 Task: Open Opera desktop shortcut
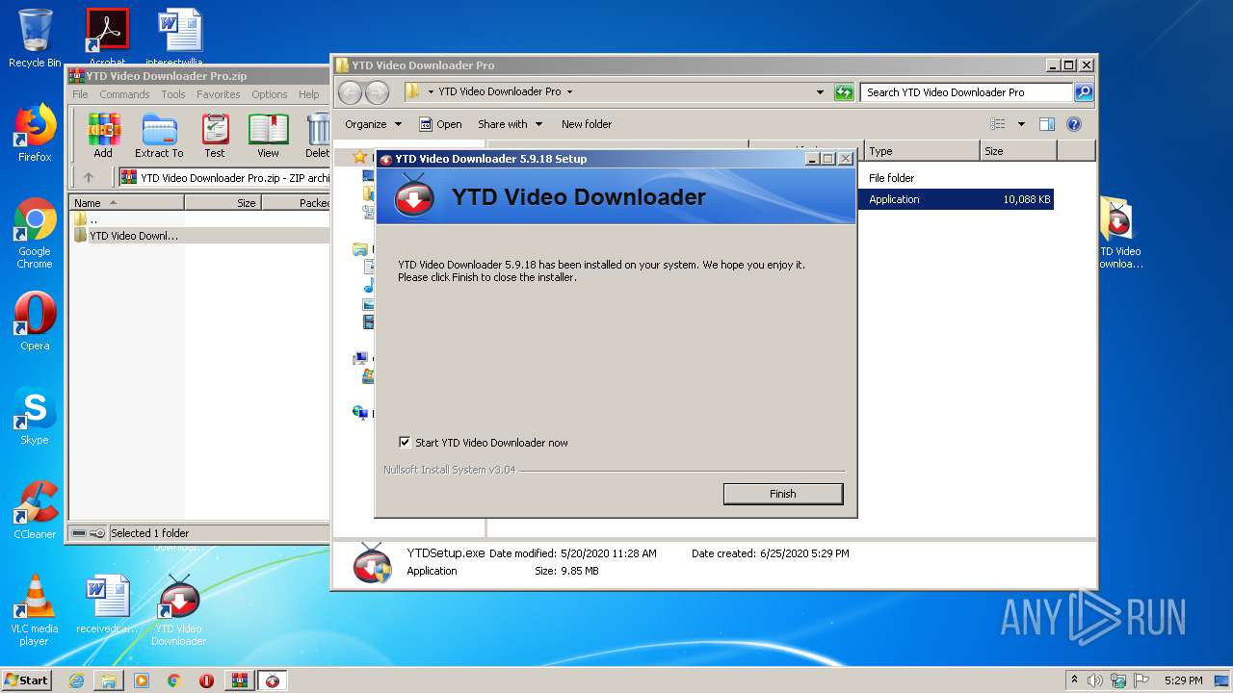pyautogui.click(x=35, y=321)
